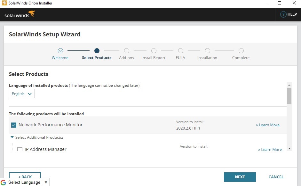Click the SolarWinds logo in header

pyautogui.click(x=20, y=15)
